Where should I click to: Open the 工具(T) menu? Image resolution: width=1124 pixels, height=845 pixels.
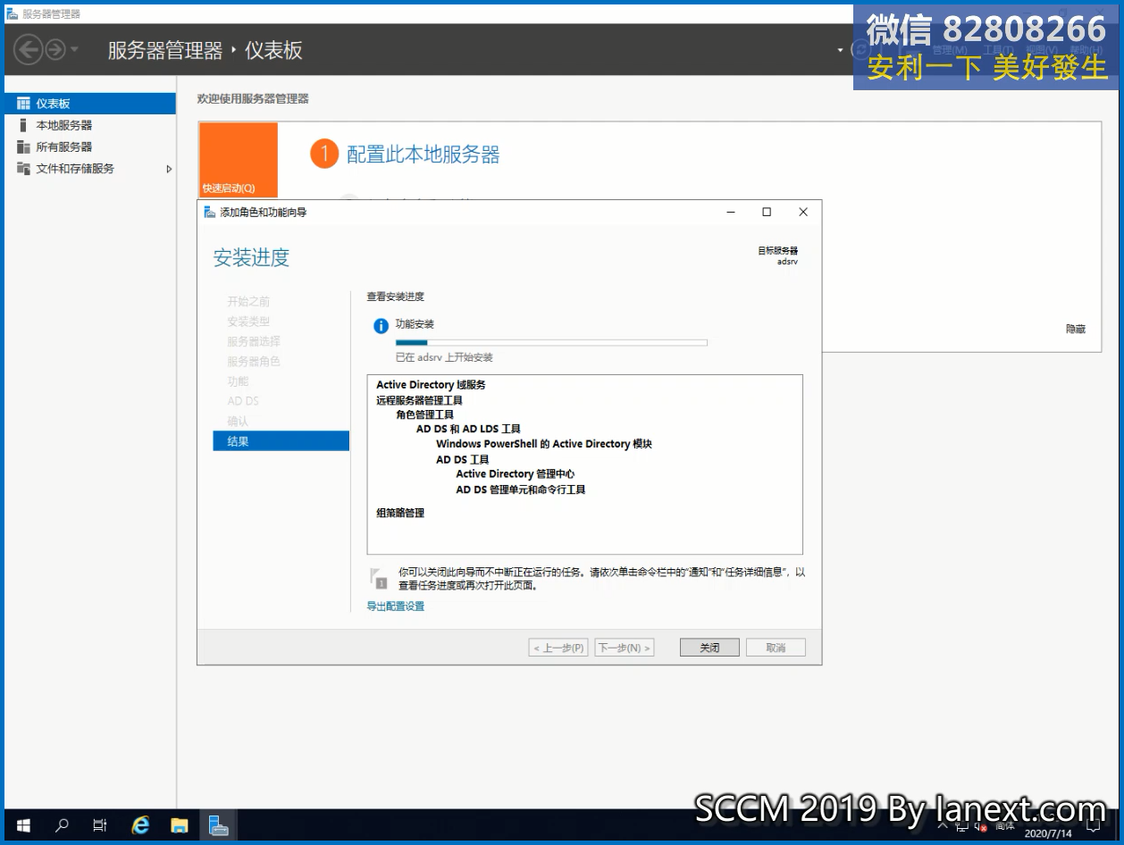pos(998,50)
